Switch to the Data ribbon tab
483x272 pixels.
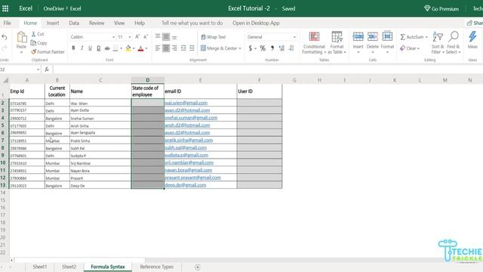click(x=74, y=23)
